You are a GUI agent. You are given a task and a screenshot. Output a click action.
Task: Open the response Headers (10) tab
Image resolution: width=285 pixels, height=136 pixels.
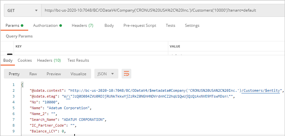pos(49,60)
